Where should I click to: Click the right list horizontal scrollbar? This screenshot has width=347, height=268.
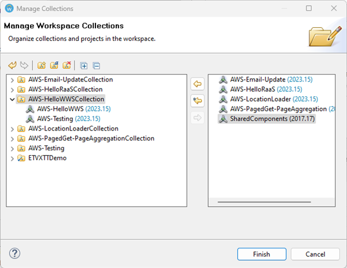(264, 202)
